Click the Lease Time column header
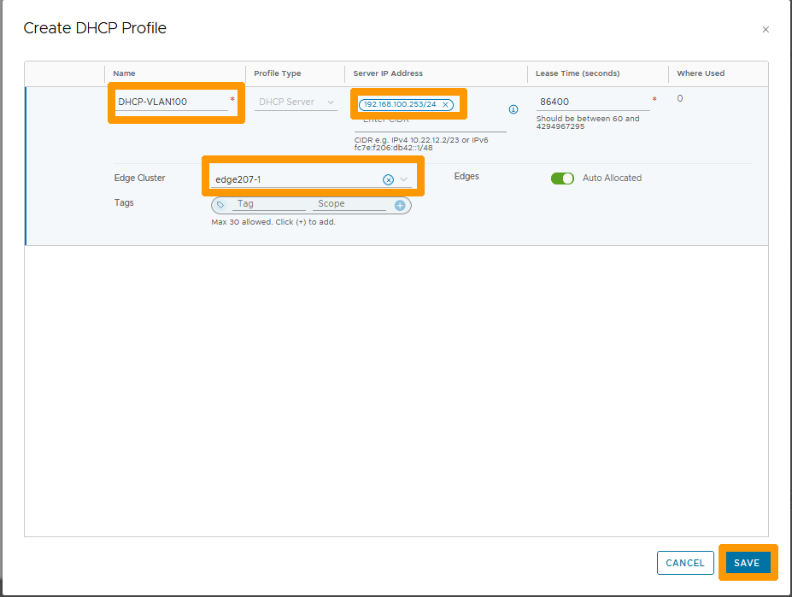Screen dimensions: 792x597 [578, 73]
